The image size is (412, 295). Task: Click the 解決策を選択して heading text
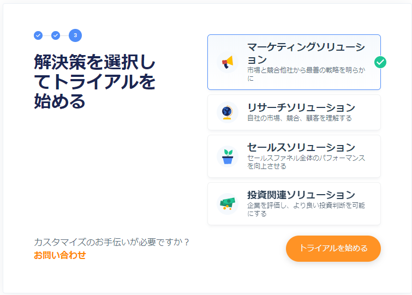(x=94, y=81)
